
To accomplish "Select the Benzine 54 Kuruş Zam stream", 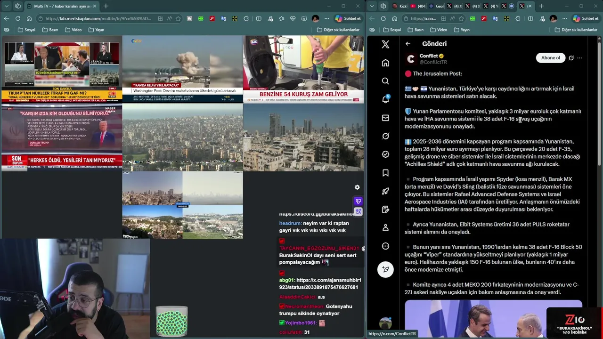I will (x=303, y=69).
